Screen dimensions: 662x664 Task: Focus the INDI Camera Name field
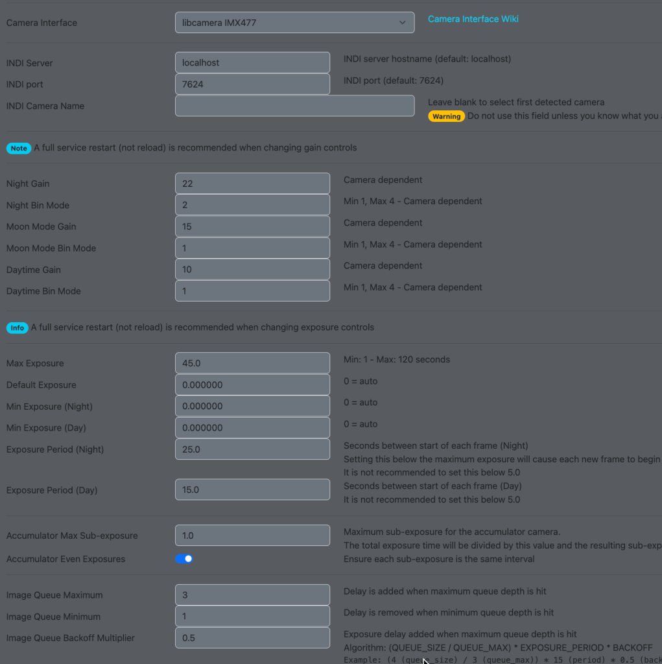click(x=294, y=106)
